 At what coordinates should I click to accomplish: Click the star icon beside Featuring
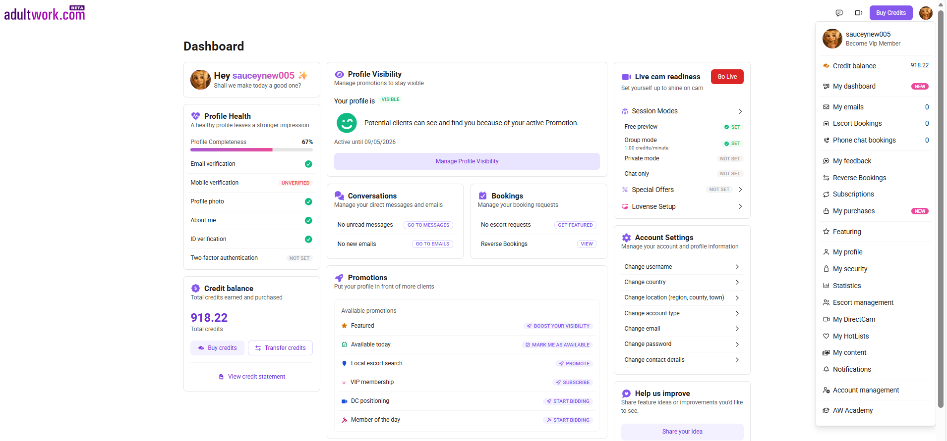(826, 232)
